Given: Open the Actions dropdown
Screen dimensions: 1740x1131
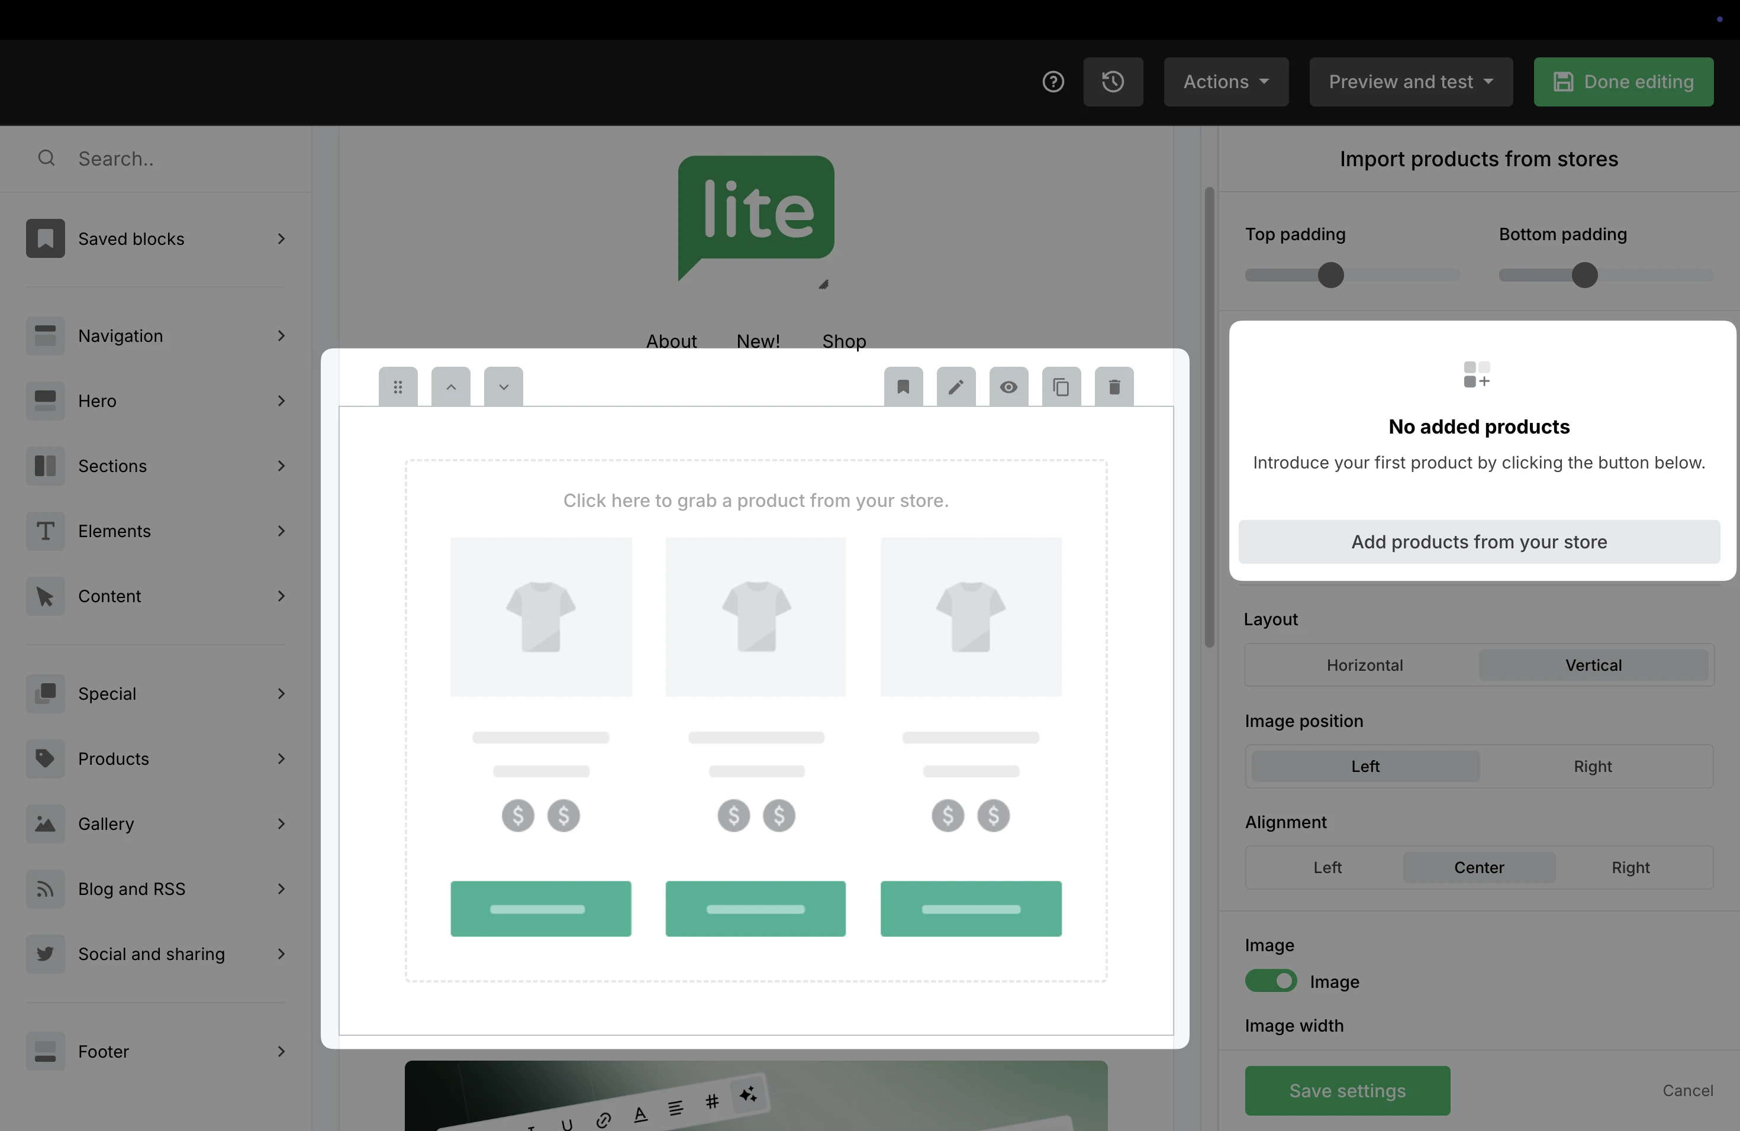Looking at the screenshot, I should pos(1225,82).
